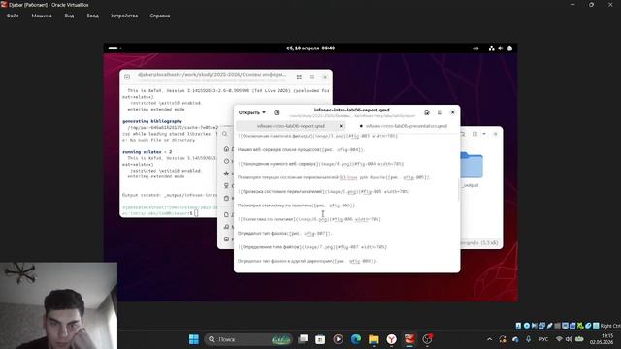Click the microphone tray icon
Screen dimensions: 621x349
tap(528, 339)
